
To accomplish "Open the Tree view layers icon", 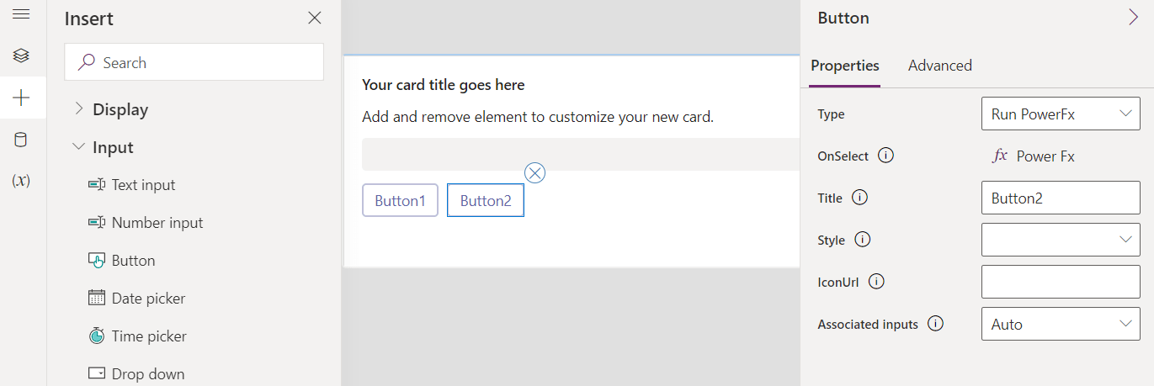I will [x=21, y=56].
